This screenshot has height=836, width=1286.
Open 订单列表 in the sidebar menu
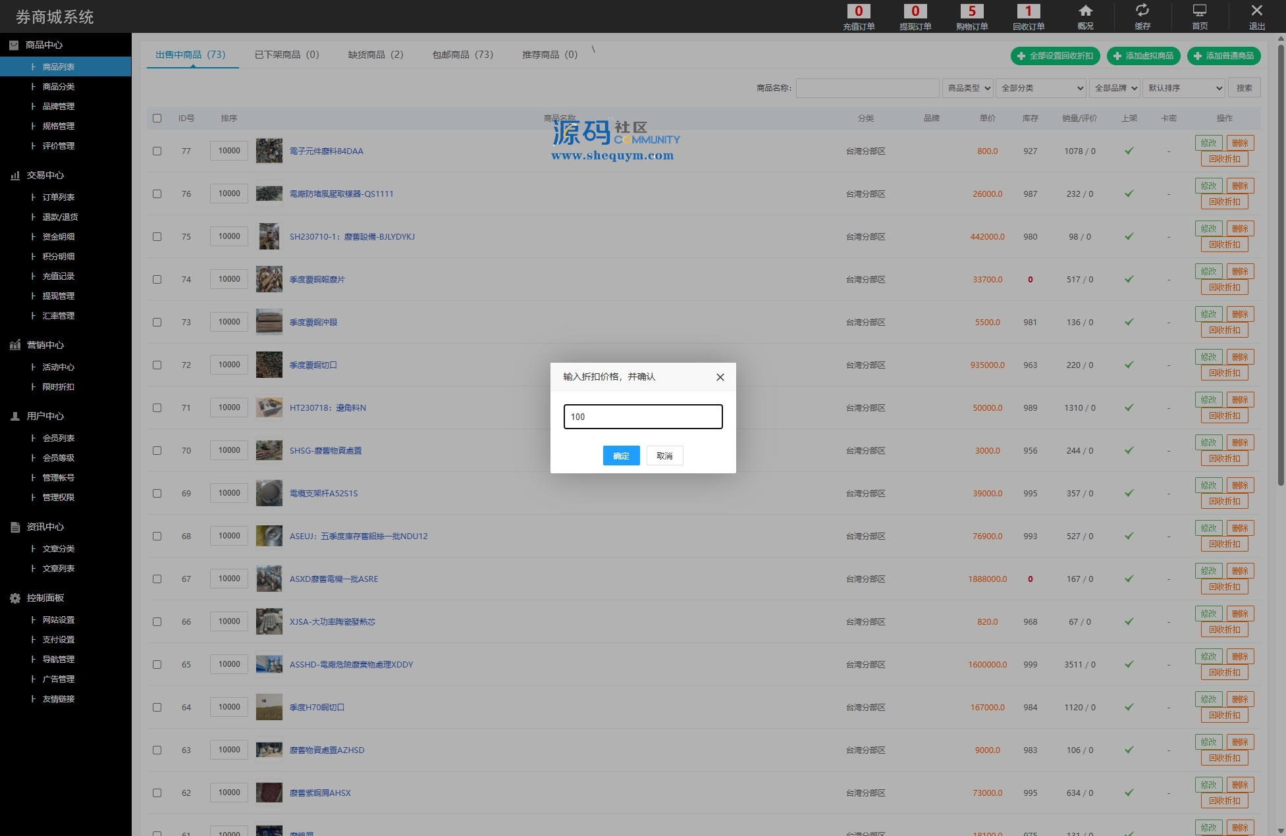[59, 197]
